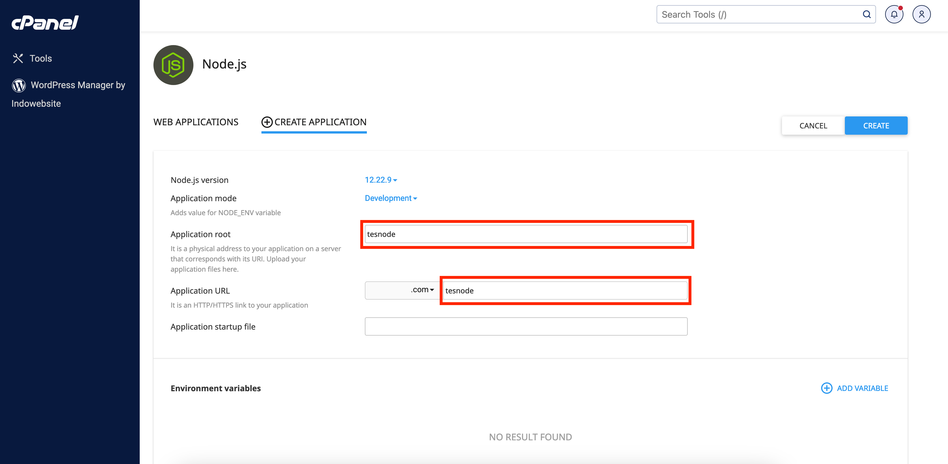Click the plus icon beside Add Variable
Image resolution: width=948 pixels, height=464 pixels.
click(826, 388)
